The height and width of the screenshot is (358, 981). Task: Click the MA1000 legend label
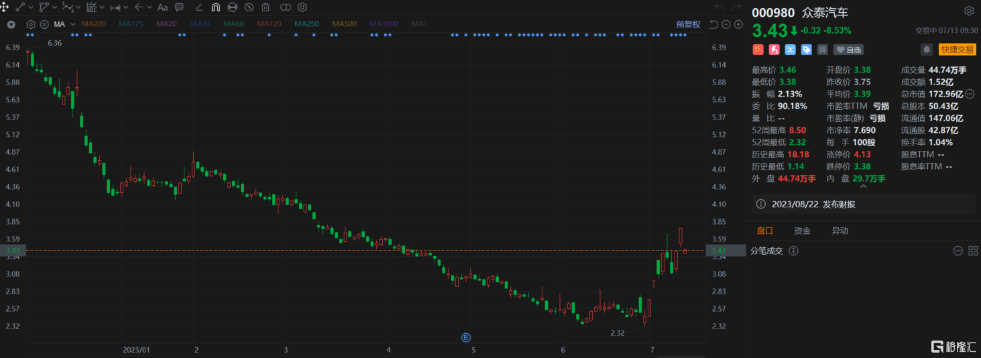coord(384,24)
